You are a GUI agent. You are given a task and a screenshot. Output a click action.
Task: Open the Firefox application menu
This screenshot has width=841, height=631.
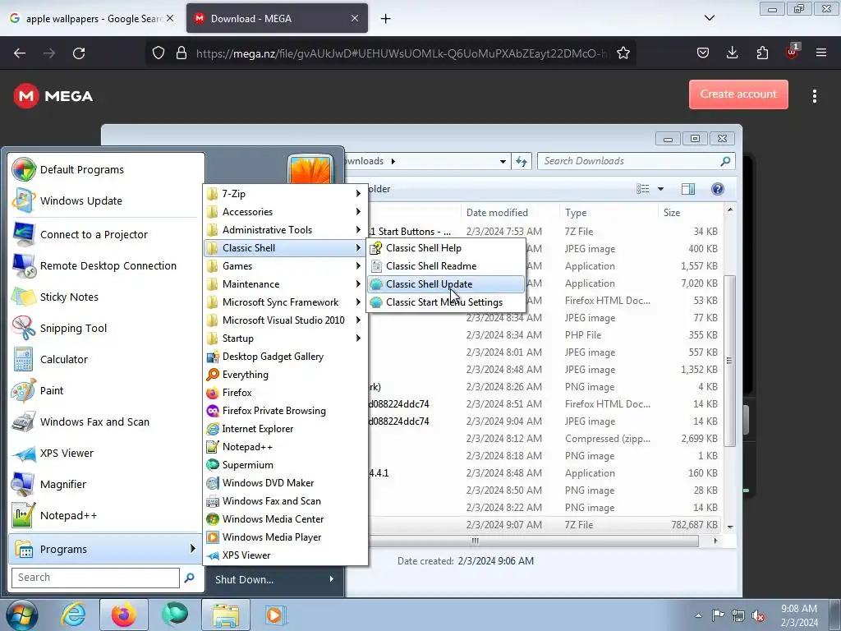(x=821, y=53)
